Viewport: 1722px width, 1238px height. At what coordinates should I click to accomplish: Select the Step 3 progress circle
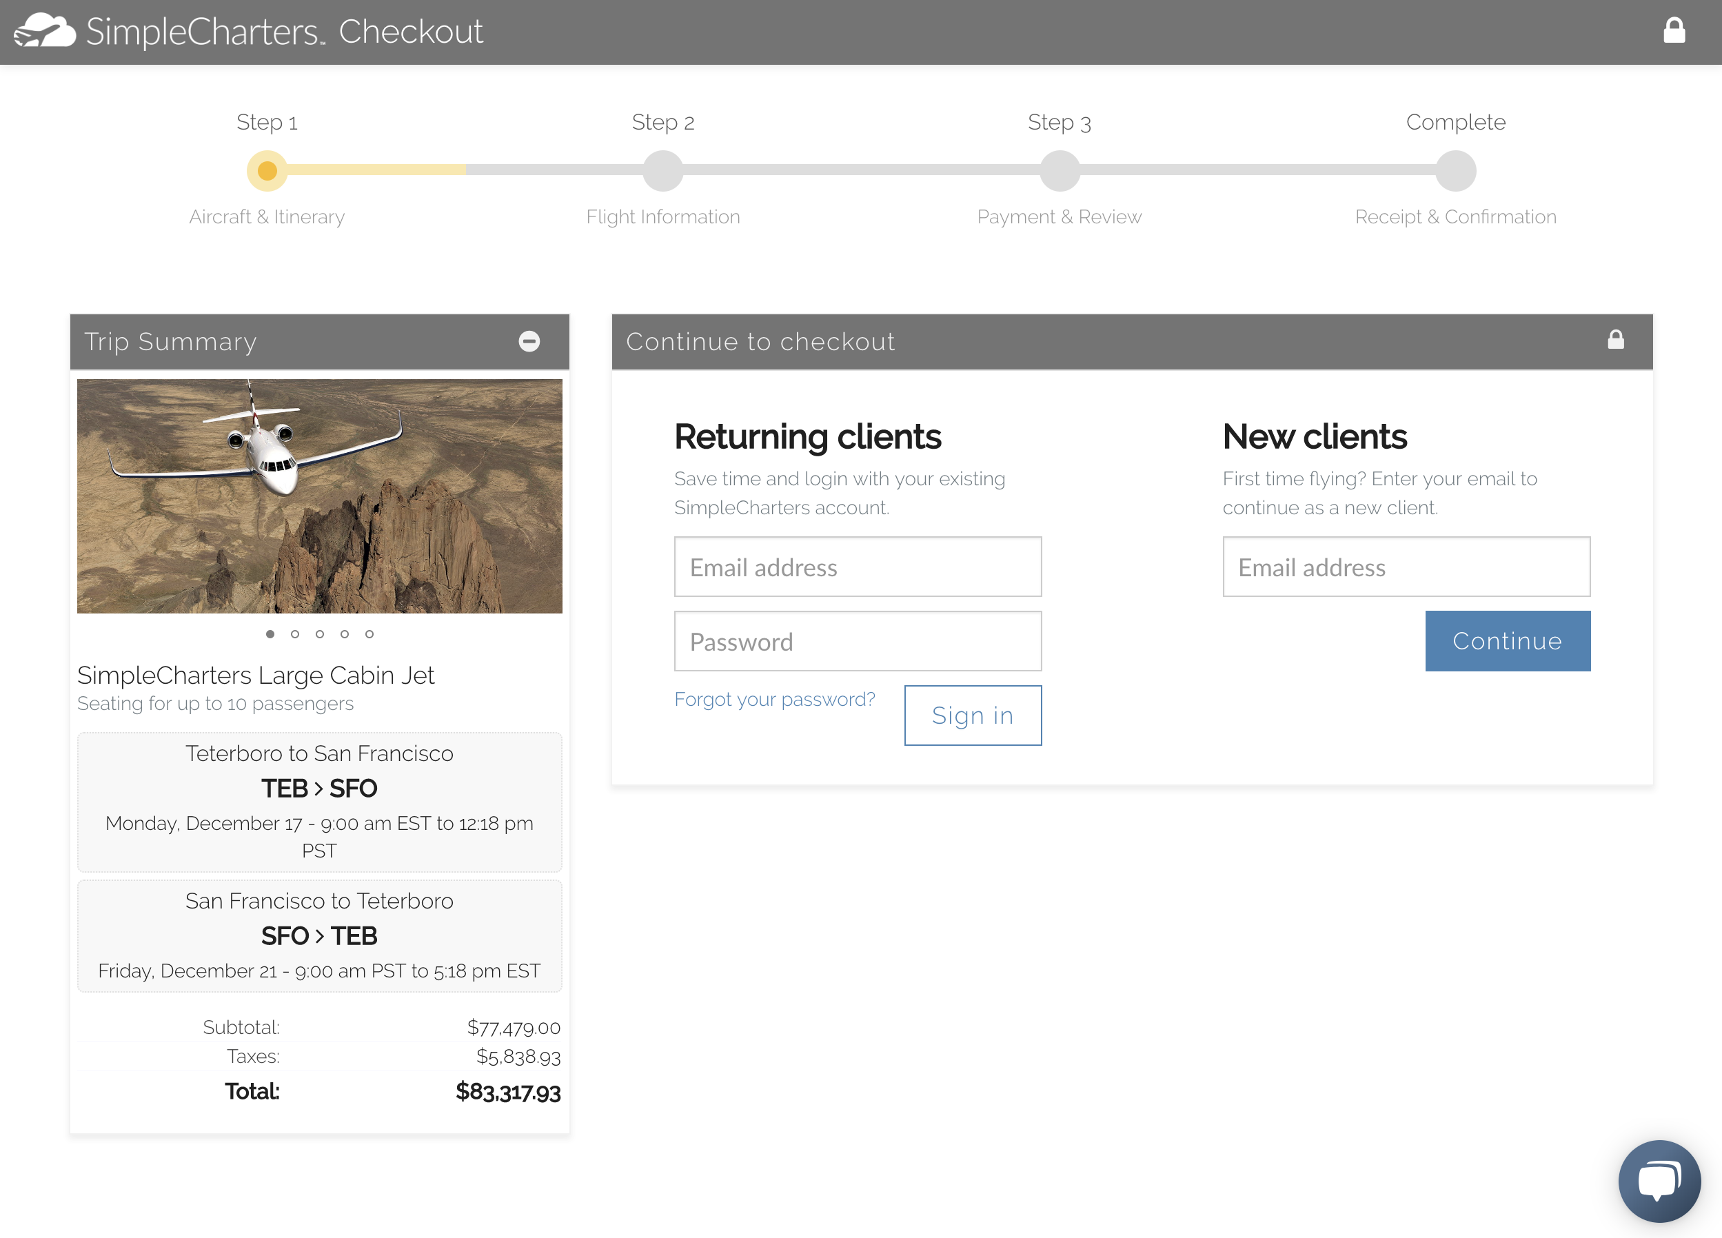[1059, 170]
